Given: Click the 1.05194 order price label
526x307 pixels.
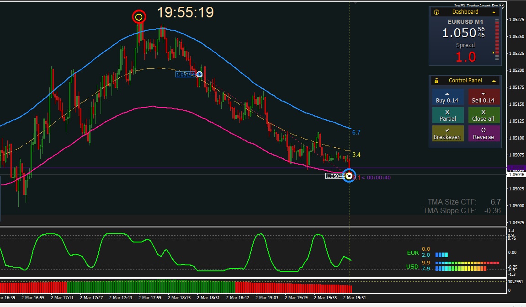Looking at the screenshot, I should tap(186, 75).
